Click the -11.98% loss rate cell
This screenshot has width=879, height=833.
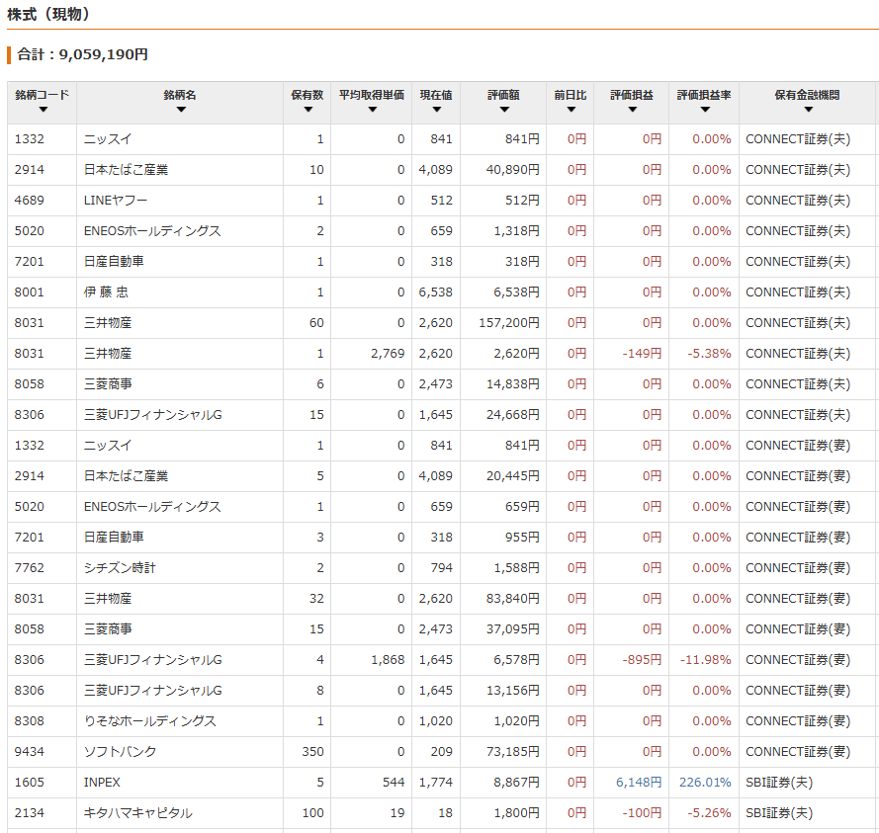pos(704,660)
